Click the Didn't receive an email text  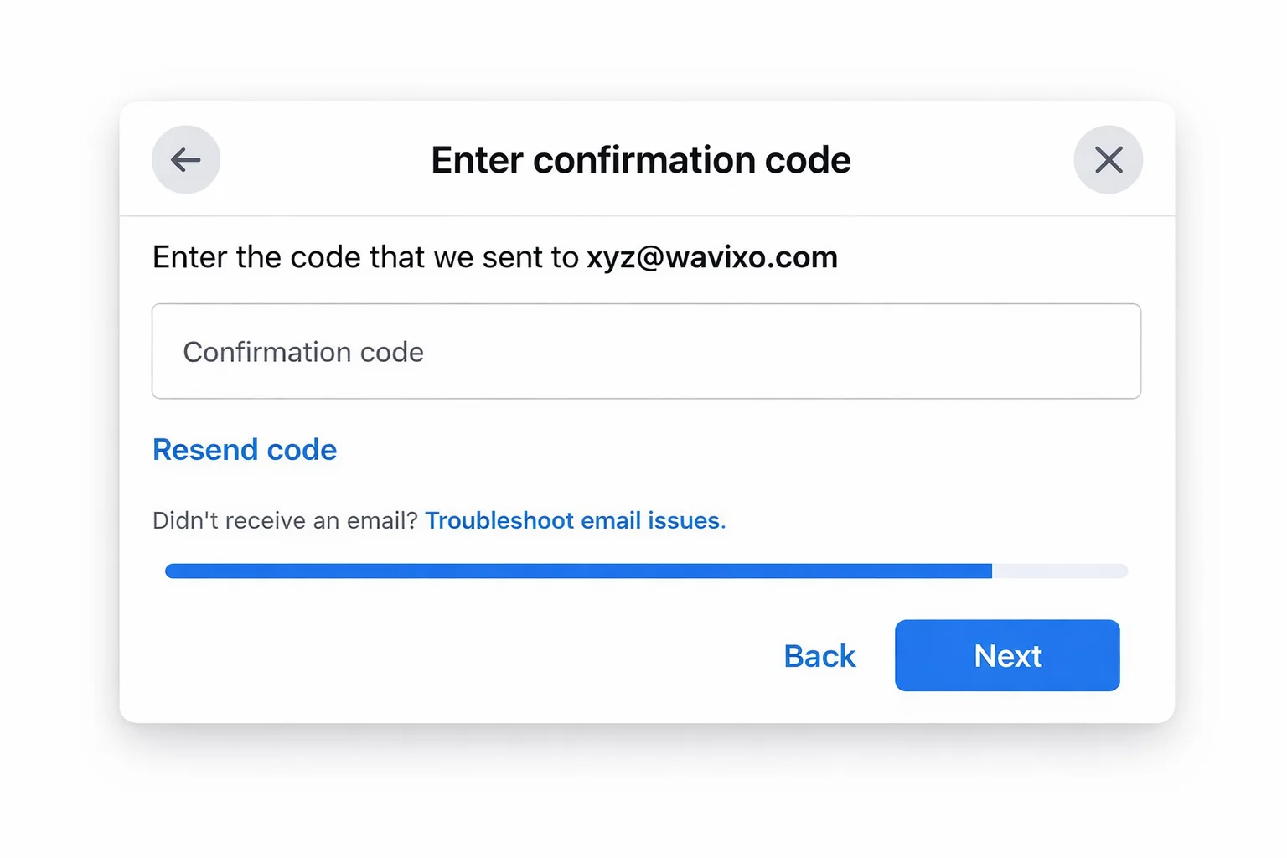point(285,520)
